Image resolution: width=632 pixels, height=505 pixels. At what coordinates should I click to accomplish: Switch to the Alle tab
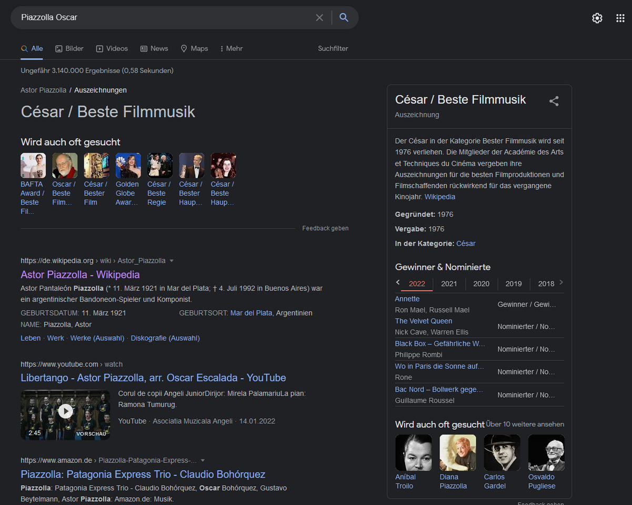click(x=32, y=48)
